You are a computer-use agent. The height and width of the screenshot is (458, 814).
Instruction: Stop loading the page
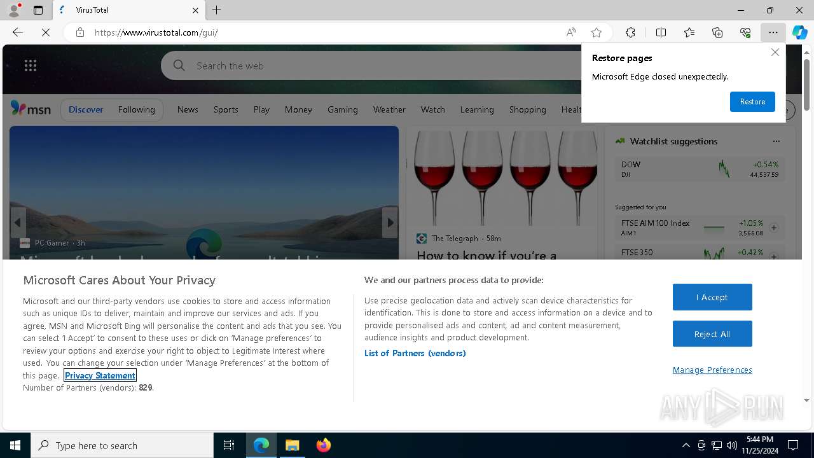(46, 32)
